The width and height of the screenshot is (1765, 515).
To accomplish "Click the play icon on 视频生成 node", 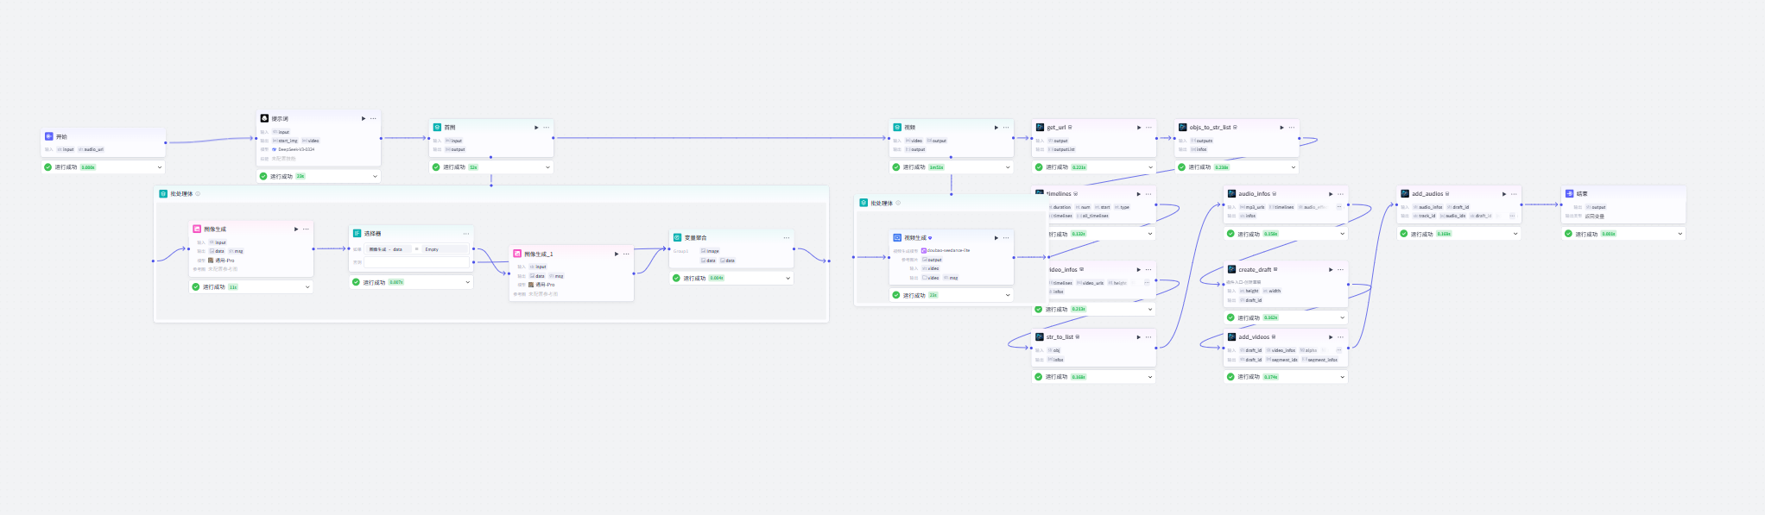I will 996,238.
